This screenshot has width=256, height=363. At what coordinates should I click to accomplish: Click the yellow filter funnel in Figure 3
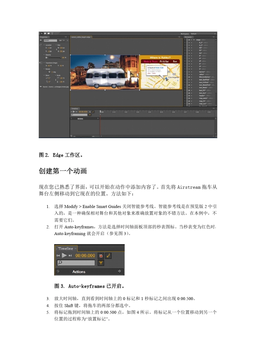tap(101, 263)
